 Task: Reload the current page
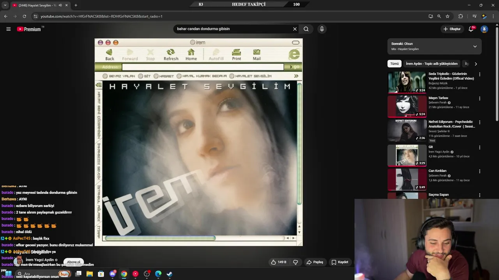click(24, 16)
